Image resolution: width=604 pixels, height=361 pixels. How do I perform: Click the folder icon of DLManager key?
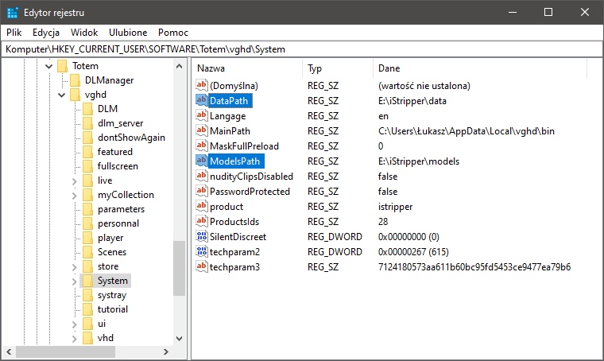point(75,80)
